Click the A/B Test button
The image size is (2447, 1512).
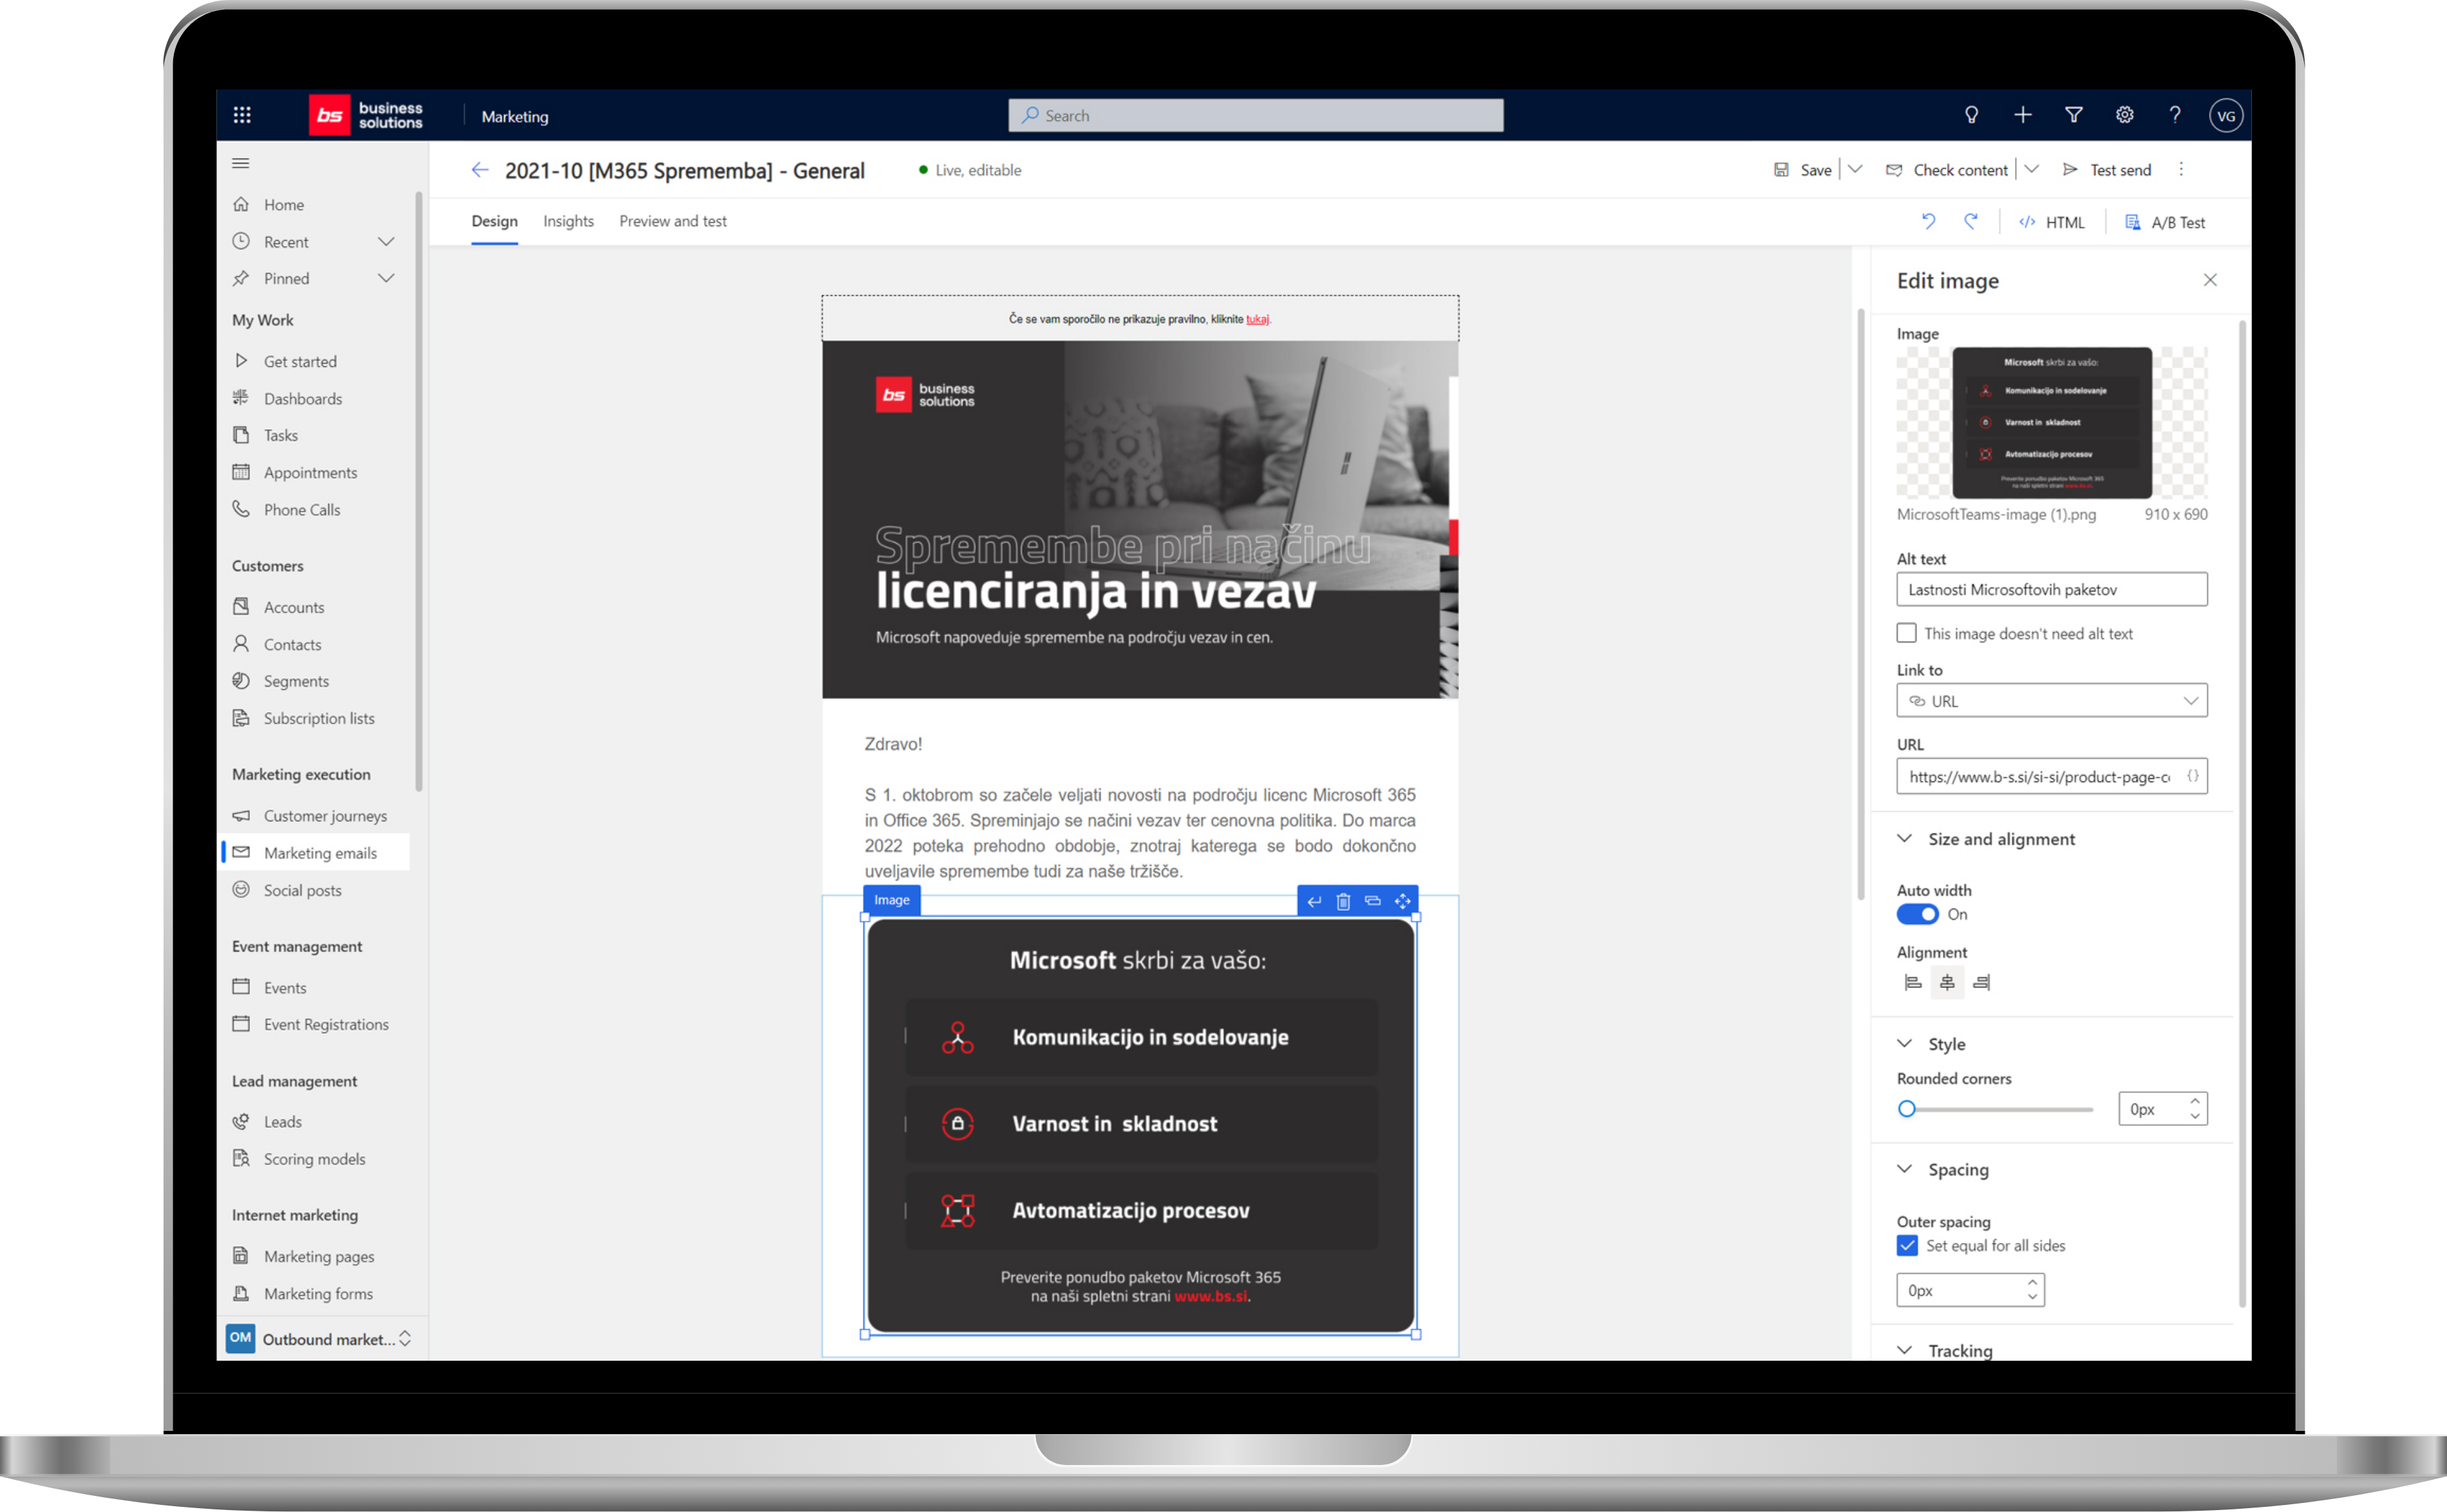(x=2165, y=222)
